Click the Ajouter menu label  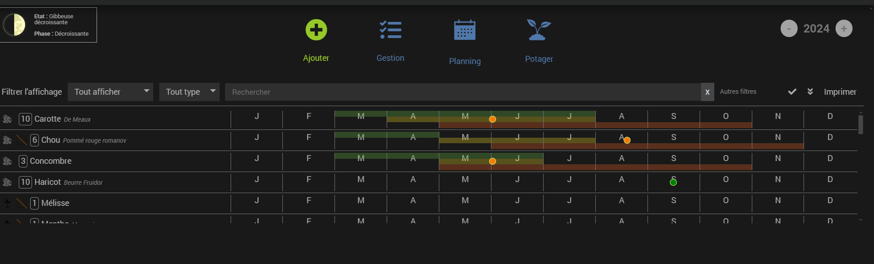[x=316, y=58]
